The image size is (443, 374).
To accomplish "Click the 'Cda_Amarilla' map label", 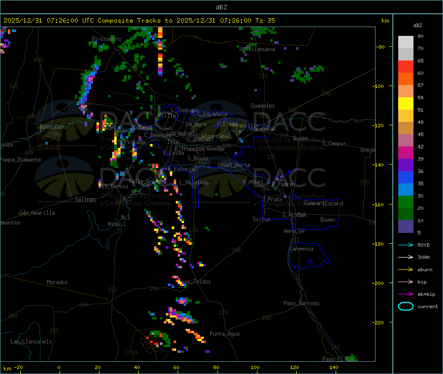I will pyautogui.click(x=37, y=213).
